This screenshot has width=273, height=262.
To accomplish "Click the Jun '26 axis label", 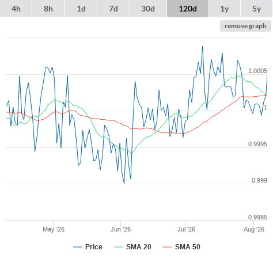I will point(120,229).
